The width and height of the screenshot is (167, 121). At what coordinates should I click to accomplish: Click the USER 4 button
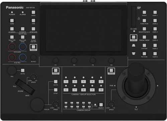tap(155, 37)
